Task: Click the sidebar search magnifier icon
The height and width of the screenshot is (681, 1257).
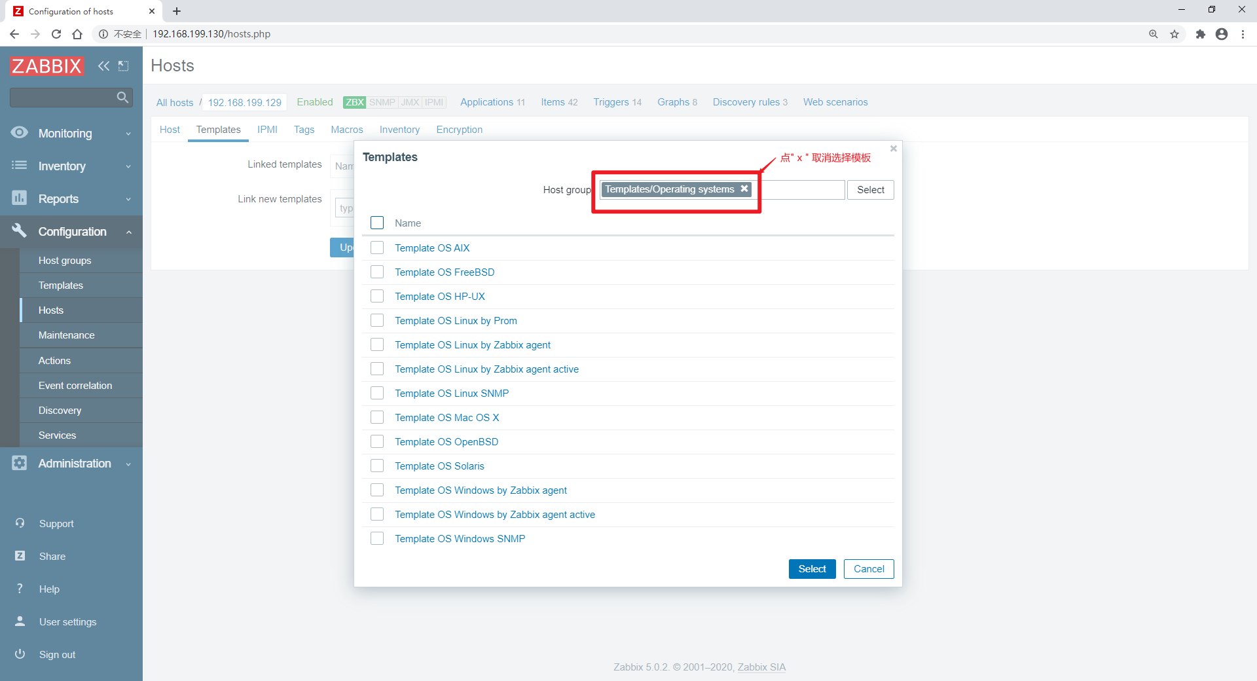Action: [122, 98]
